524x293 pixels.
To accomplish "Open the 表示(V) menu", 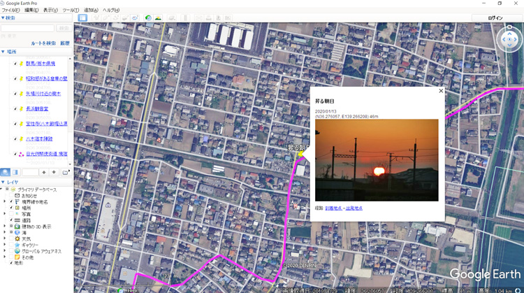I will point(50,10).
